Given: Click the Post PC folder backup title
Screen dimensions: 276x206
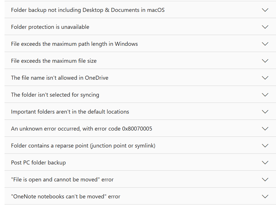Looking at the screenshot, I should (38, 162).
